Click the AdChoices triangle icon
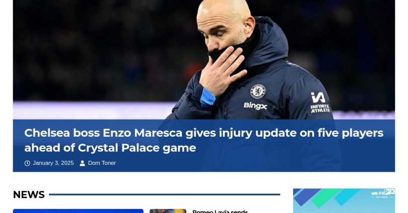The image size is (408, 213). point(387,191)
